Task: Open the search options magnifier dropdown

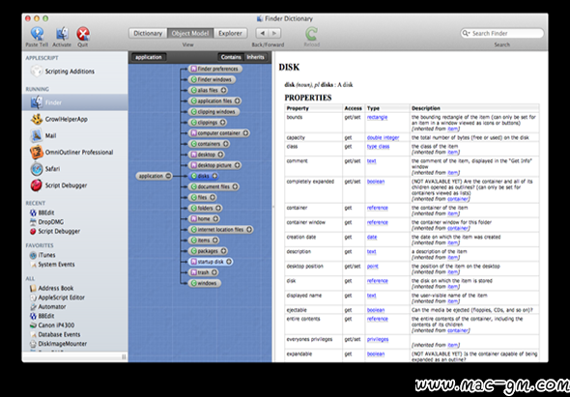Action: pos(466,33)
